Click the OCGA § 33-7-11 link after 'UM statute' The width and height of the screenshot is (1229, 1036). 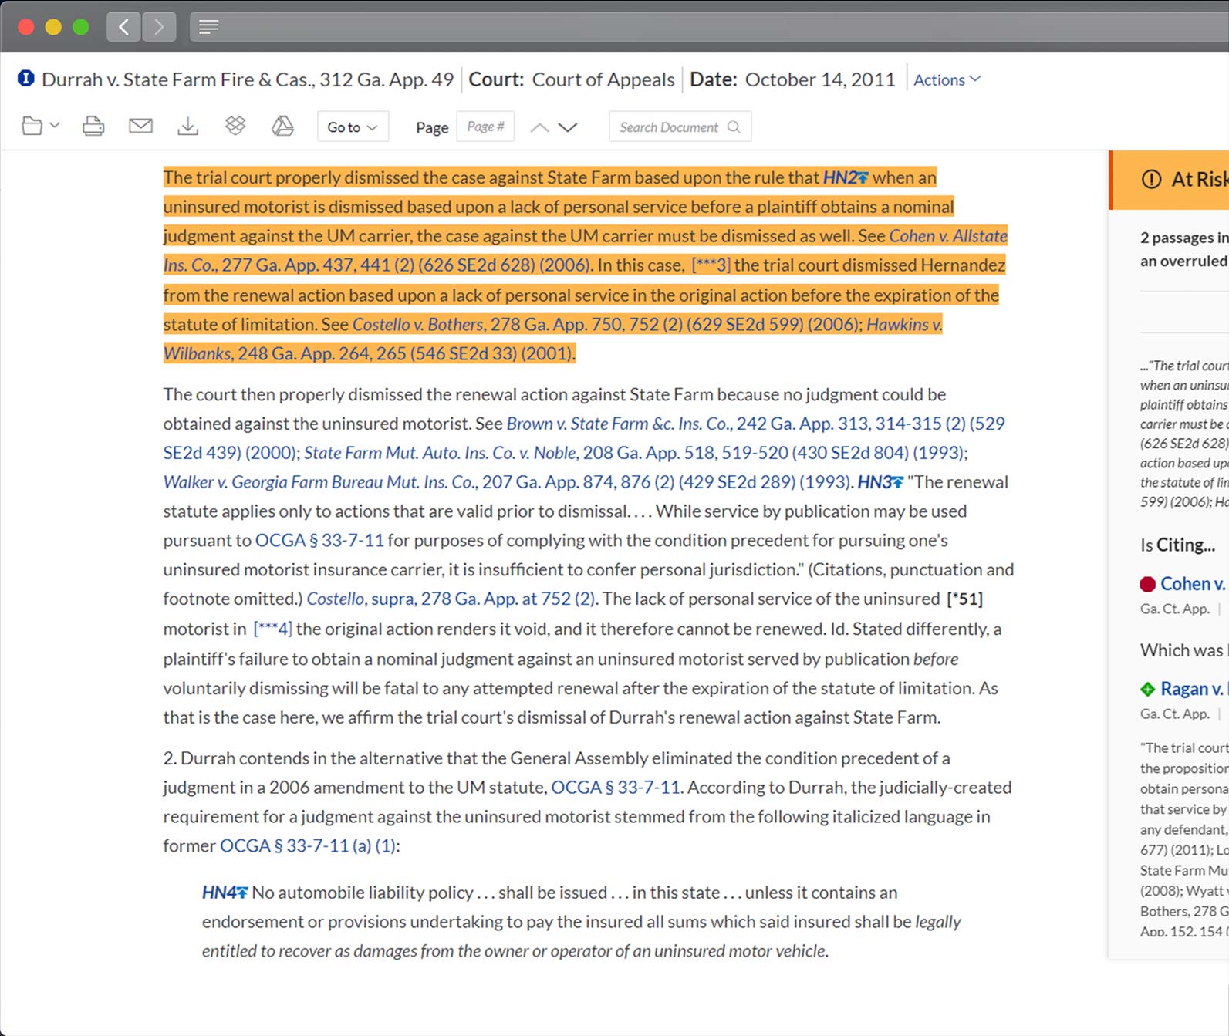(616, 788)
